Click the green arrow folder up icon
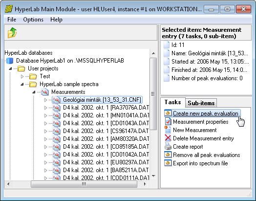The width and height of the screenshot is (256, 201). click(x=12, y=33)
